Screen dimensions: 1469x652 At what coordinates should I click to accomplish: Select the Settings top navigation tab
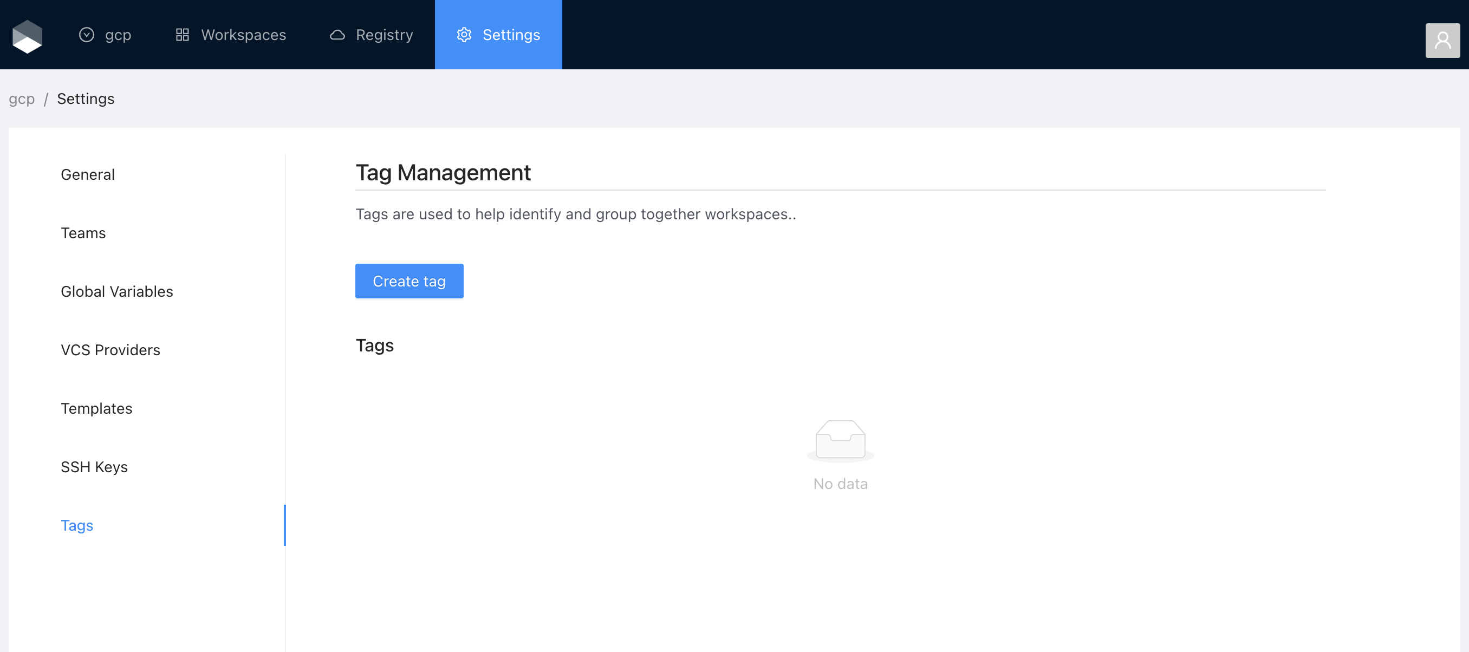coord(510,35)
